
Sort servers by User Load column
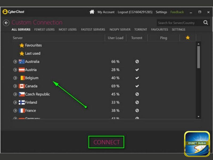point(116,38)
